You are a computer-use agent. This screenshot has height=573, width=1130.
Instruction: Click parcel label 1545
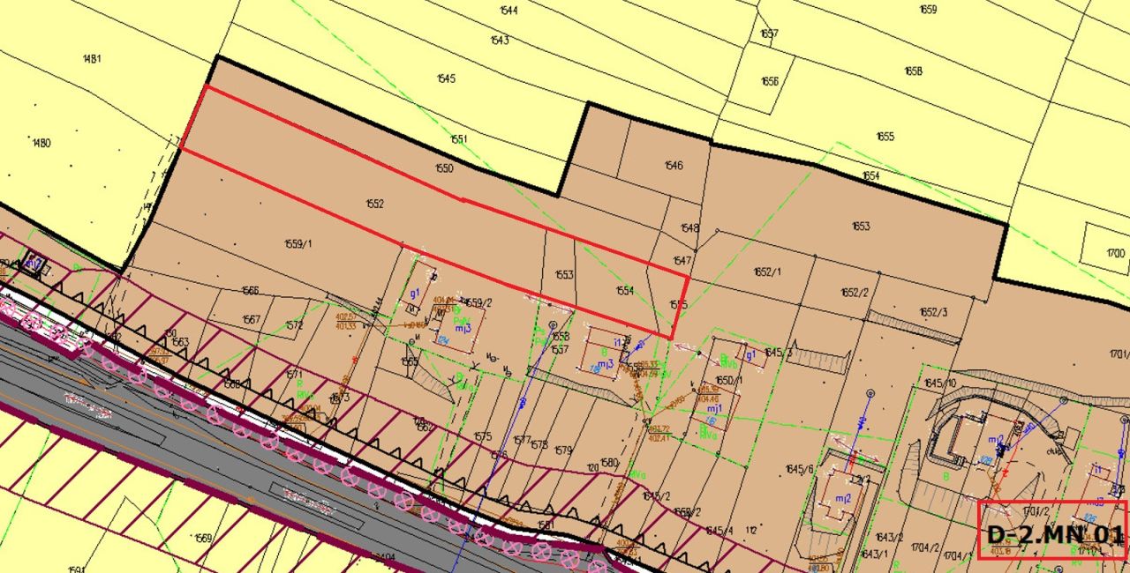[x=446, y=78]
